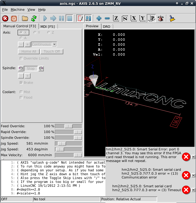
Task: Select the Z axis radio button
Action: 51,33
